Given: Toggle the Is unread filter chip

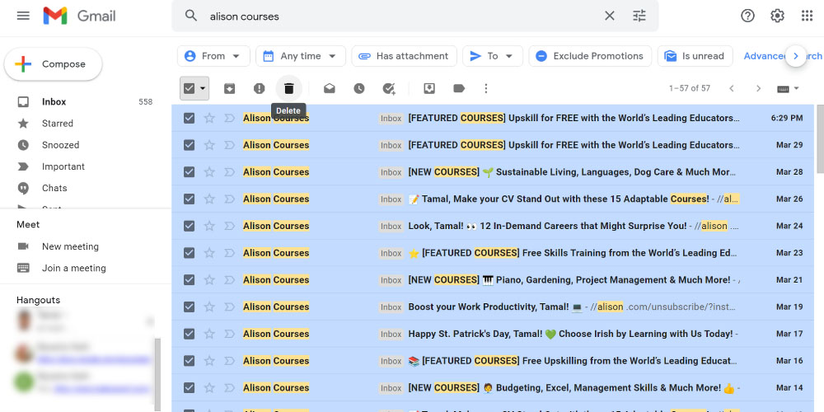Looking at the screenshot, I should tap(695, 56).
